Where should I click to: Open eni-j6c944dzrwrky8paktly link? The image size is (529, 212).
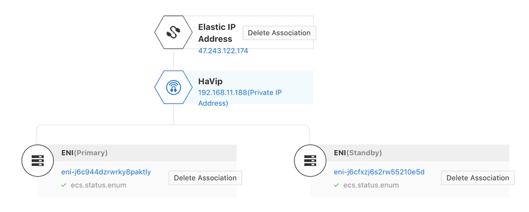(x=106, y=172)
